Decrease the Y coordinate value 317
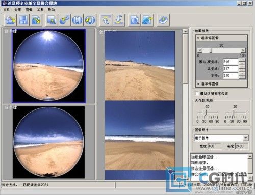 point(242,70)
